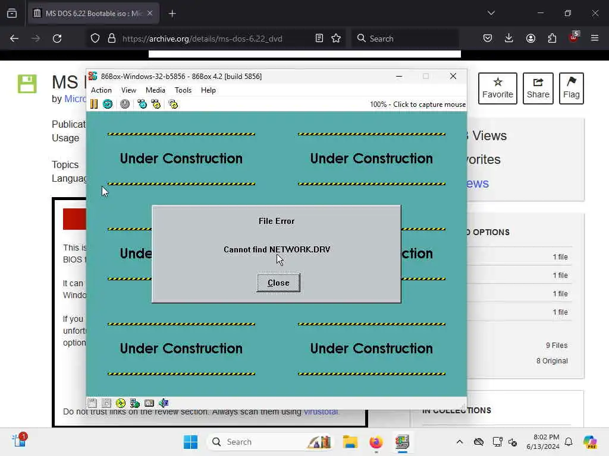Close the MS DOS 6.22 browser tab
The image size is (609, 456).
click(150, 13)
